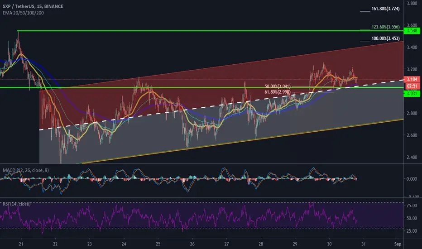The image size is (422, 249).
Task: Select the RSI (14, close) indicator label
Action: 17,204
